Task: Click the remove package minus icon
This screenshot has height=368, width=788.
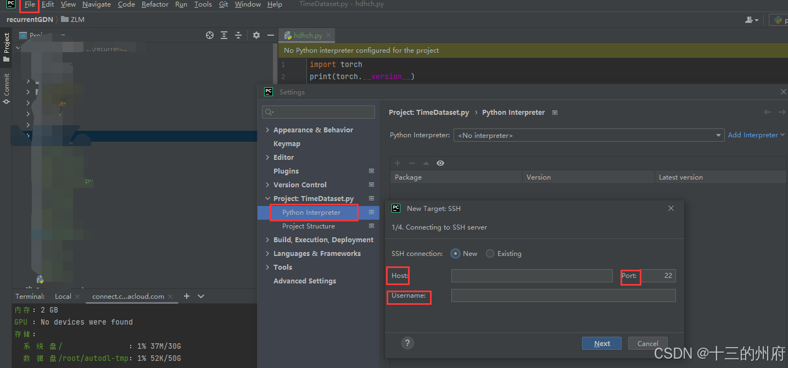Action: coord(412,163)
